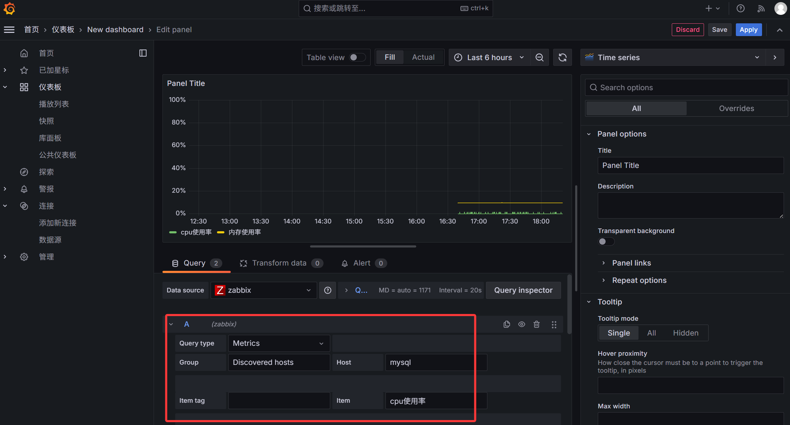This screenshot has height=425, width=790.
Task: Click the dock sidebar menu icon
Action: (143, 53)
